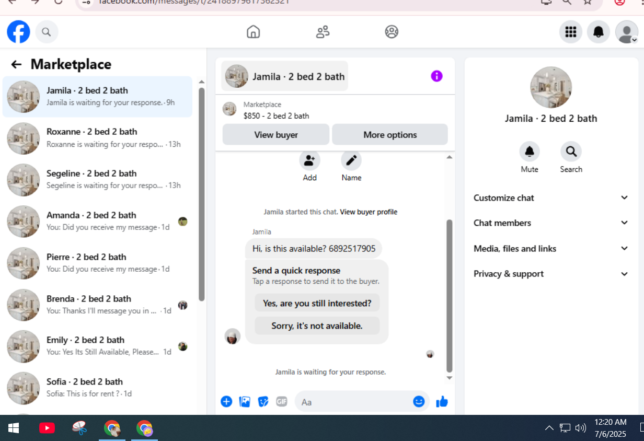Image resolution: width=644 pixels, height=441 pixels.
Task: Open the Segeline conversation in list
Action: (x=98, y=179)
